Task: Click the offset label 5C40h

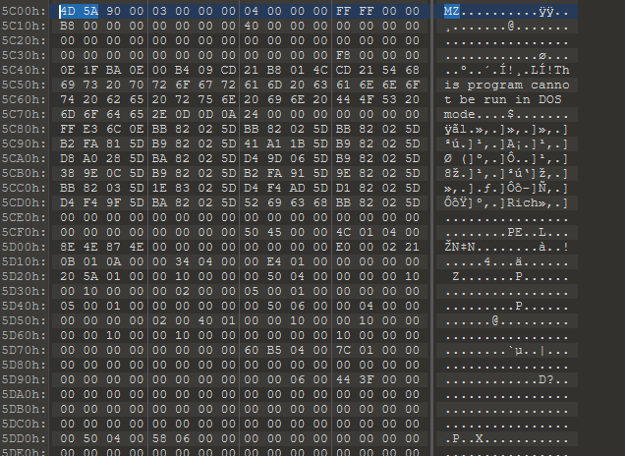Action: tap(24, 70)
